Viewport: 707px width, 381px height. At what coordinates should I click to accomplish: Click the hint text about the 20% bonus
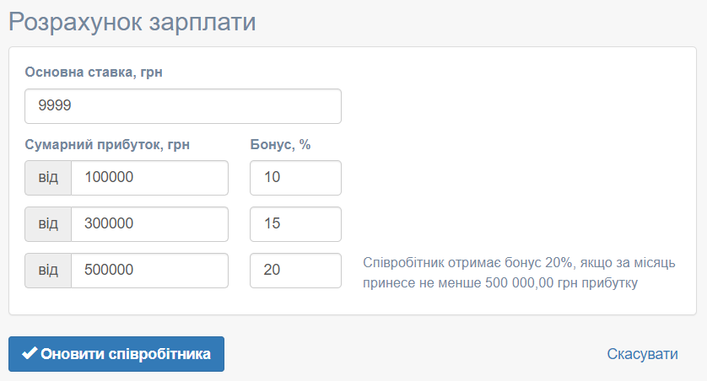point(519,273)
